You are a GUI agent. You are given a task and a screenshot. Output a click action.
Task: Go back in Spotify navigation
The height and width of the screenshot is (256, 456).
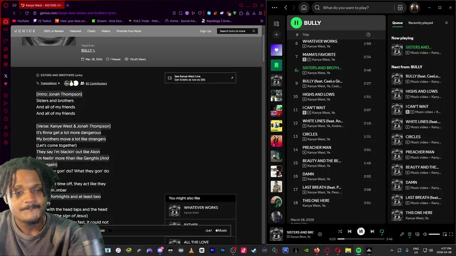[x=286, y=7]
